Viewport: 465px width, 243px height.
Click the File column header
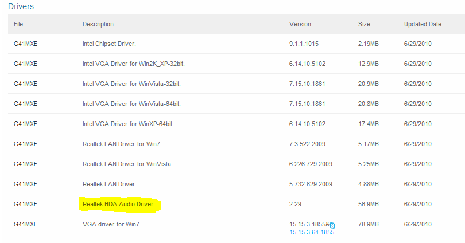point(18,24)
